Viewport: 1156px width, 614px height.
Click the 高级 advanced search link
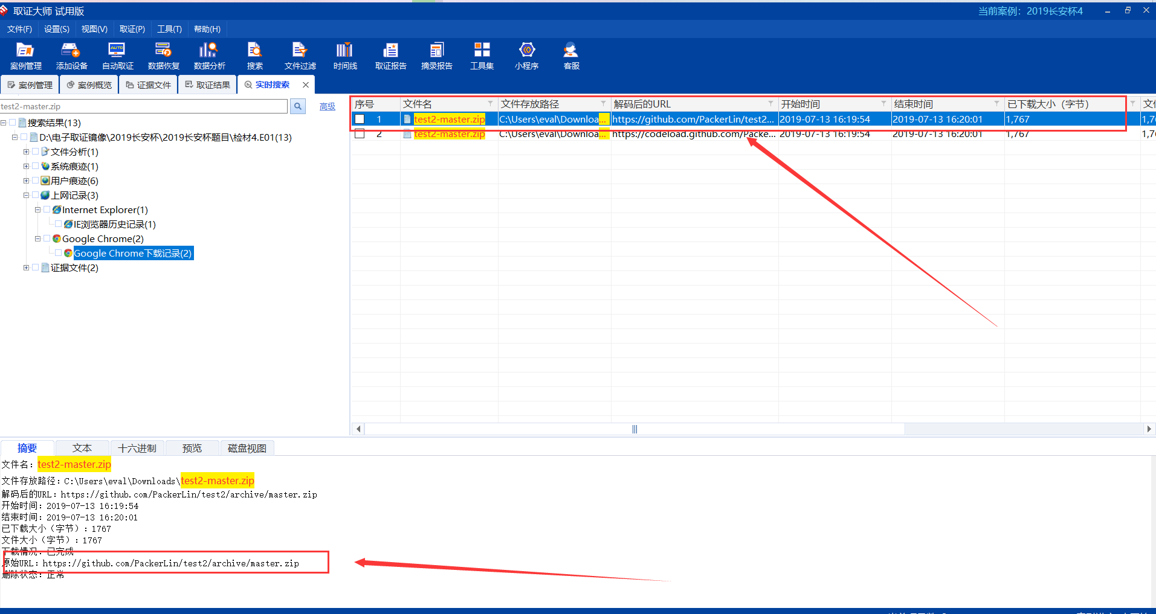click(x=328, y=107)
